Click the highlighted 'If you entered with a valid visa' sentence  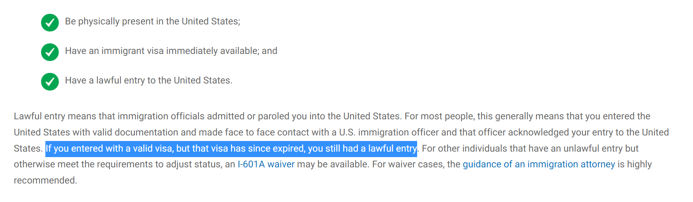(x=231, y=148)
